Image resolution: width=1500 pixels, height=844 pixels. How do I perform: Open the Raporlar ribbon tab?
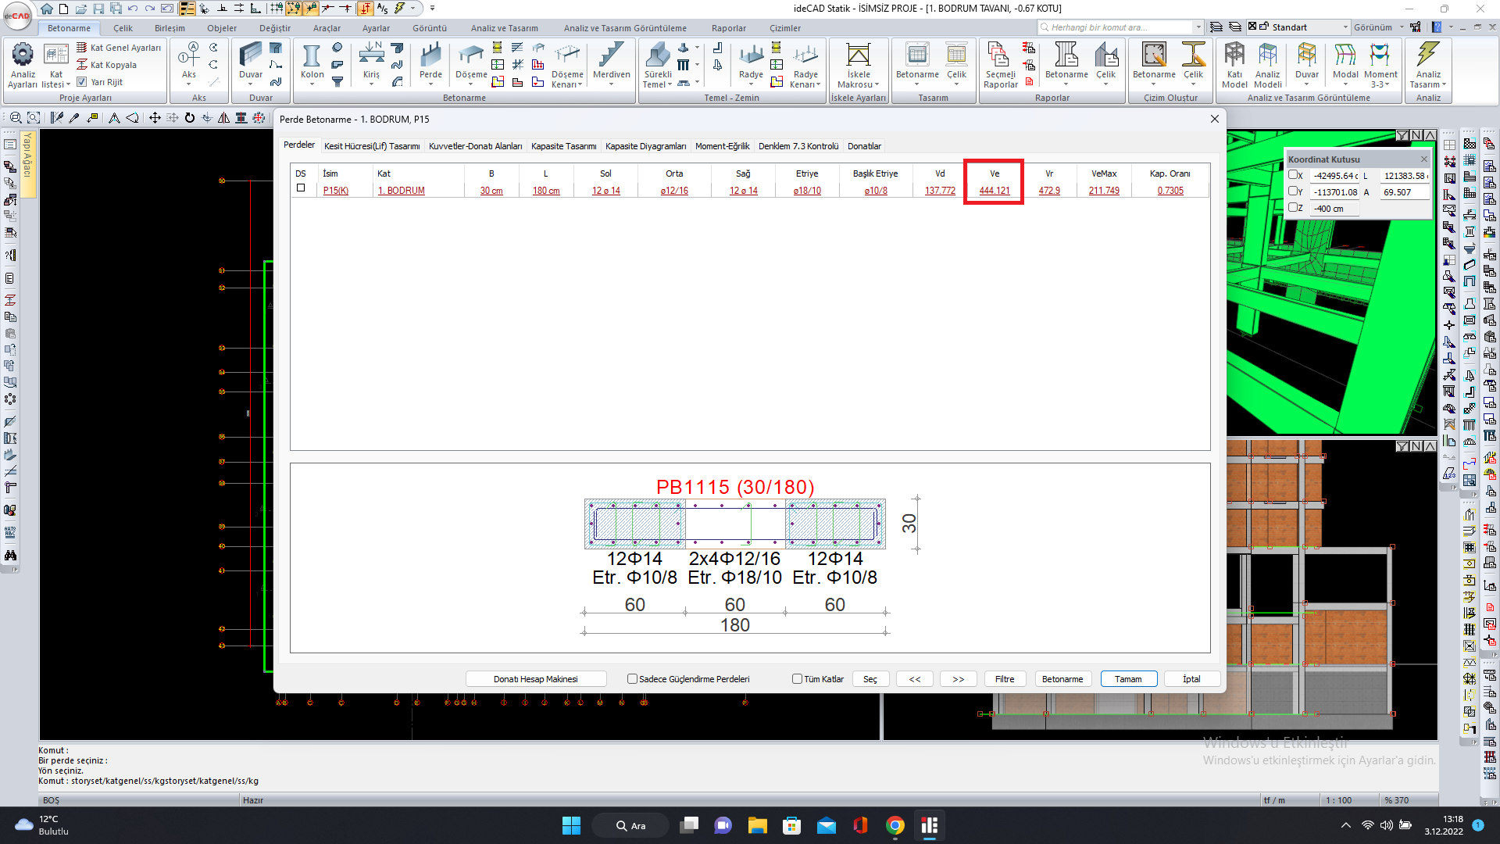click(728, 28)
